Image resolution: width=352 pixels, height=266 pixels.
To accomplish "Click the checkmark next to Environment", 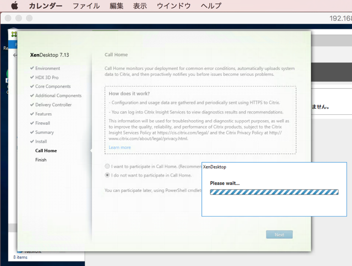I will tap(32, 68).
